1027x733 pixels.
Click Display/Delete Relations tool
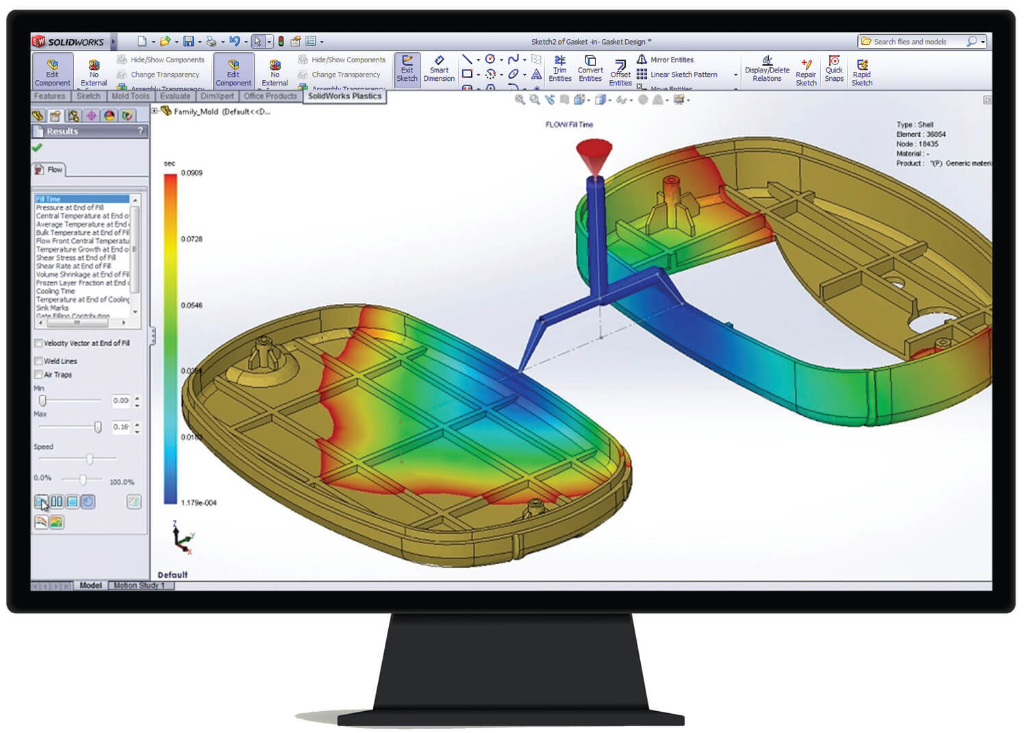tap(767, 69)
